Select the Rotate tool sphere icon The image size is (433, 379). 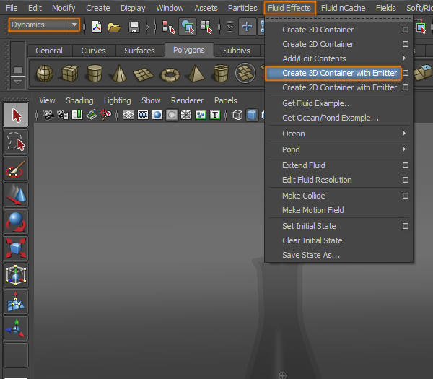(17, 222)
